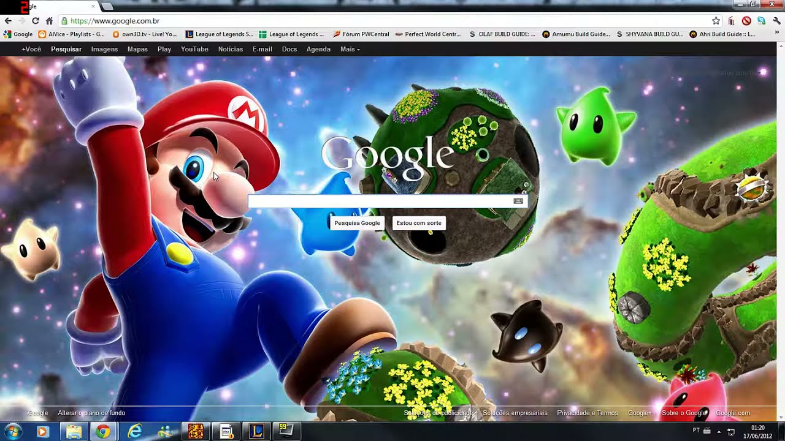Click the Pesquisa Google button

[x=358, y=223]
